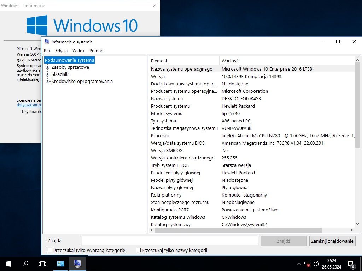This screenshot has height=271, width=362.
Task: Open the Plik menu
Action: (47, 51)
